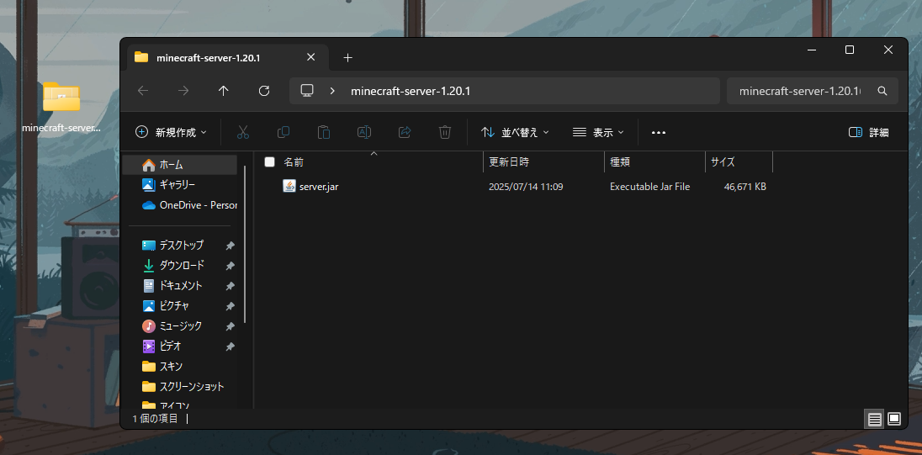
Task: Click the Share icon in toolbar
Action: click(405, 132)
